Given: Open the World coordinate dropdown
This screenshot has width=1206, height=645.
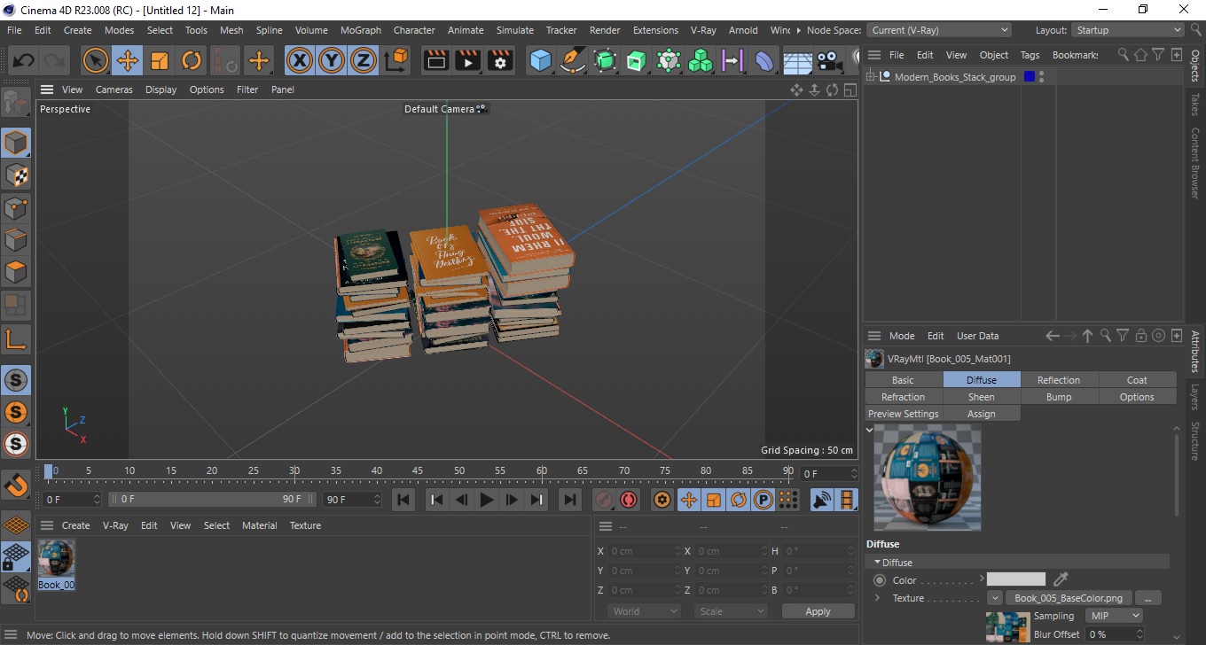Looking at the screenshot, I should click(645, 611).
